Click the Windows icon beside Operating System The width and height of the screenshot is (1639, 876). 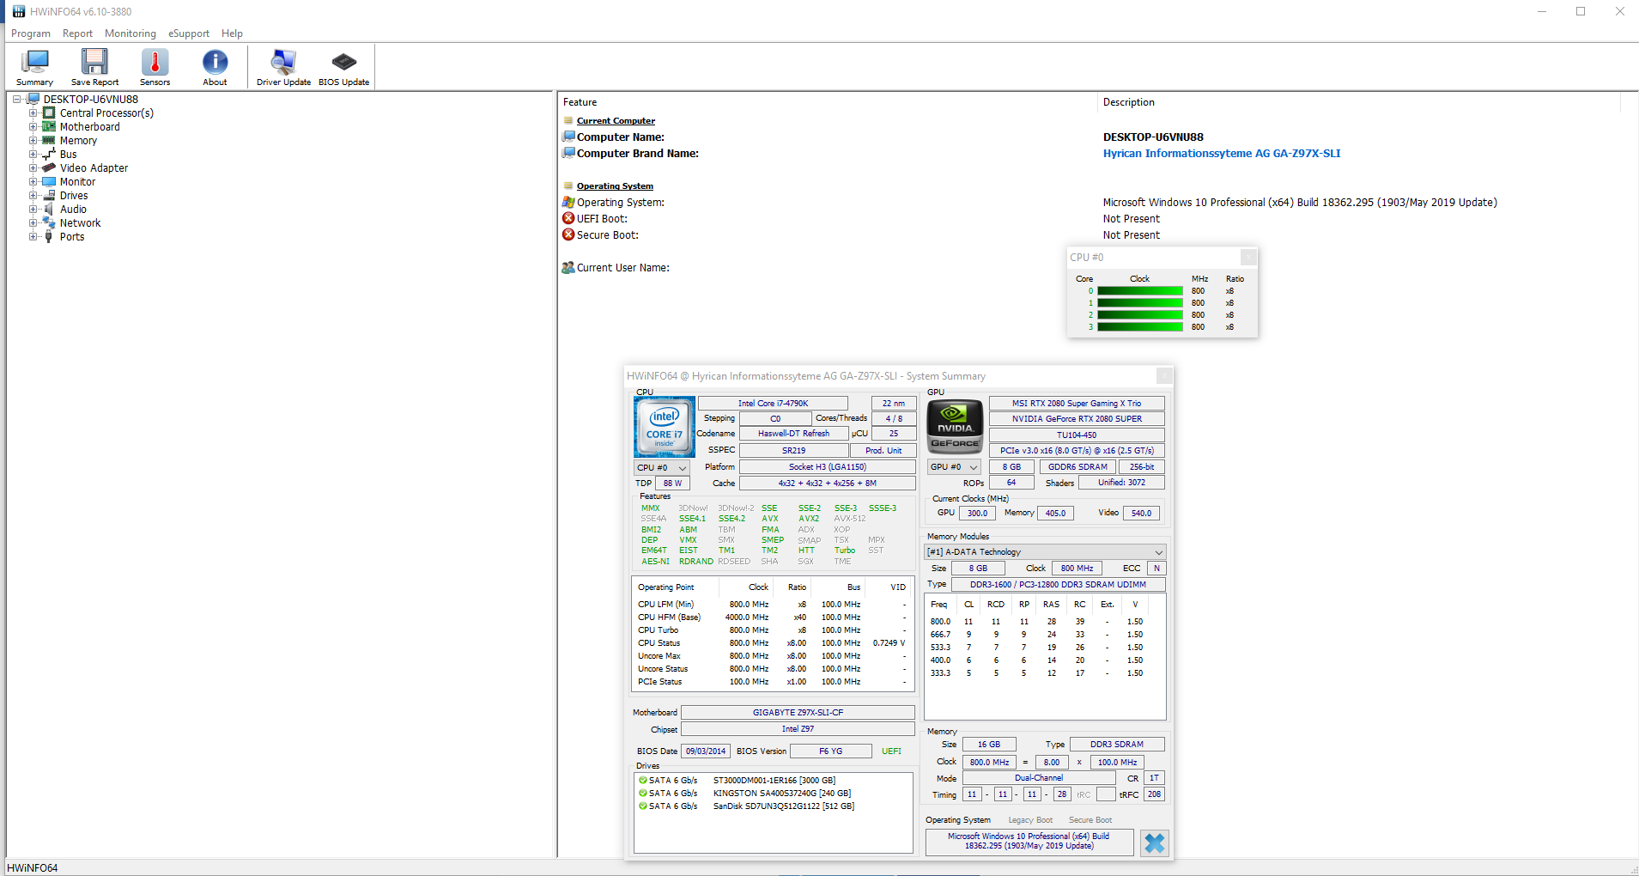pyautogui.click(x=568, y=202)
